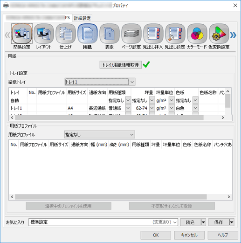The height and width of the screenshot is (243, 241).
Task: Show more icons with right double-arrow
Action: point(233,35)
